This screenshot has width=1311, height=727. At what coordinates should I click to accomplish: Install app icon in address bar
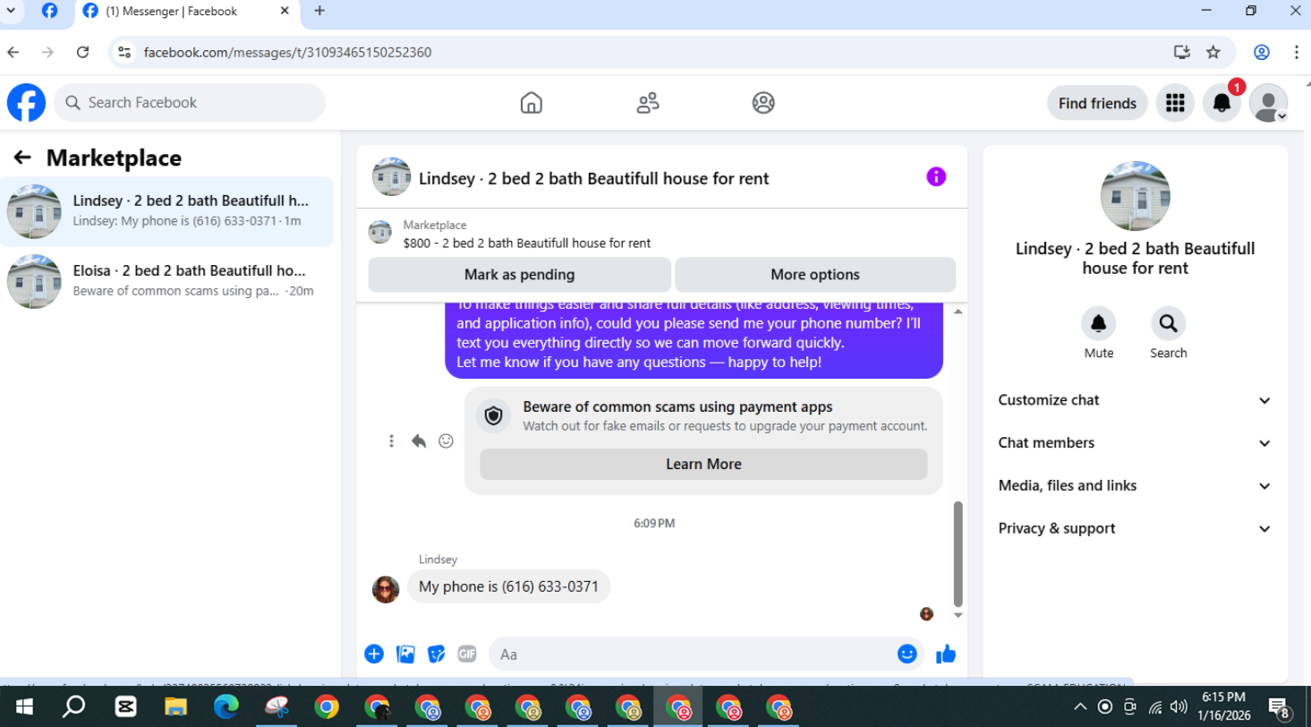tap(1182, 52)
